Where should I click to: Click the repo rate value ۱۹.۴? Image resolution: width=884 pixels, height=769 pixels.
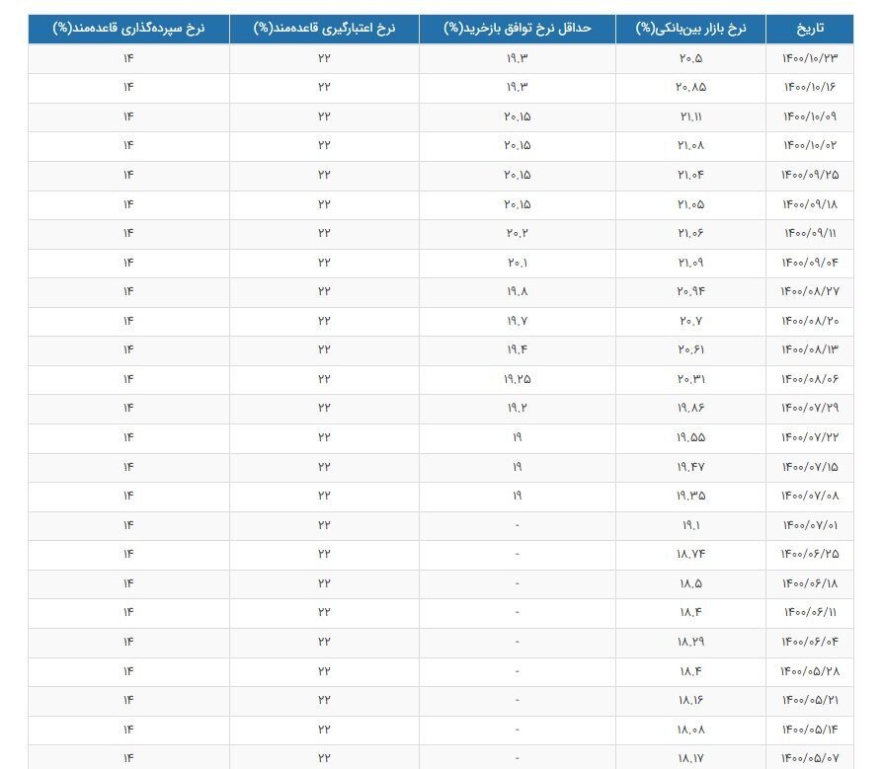pos(517,349)
